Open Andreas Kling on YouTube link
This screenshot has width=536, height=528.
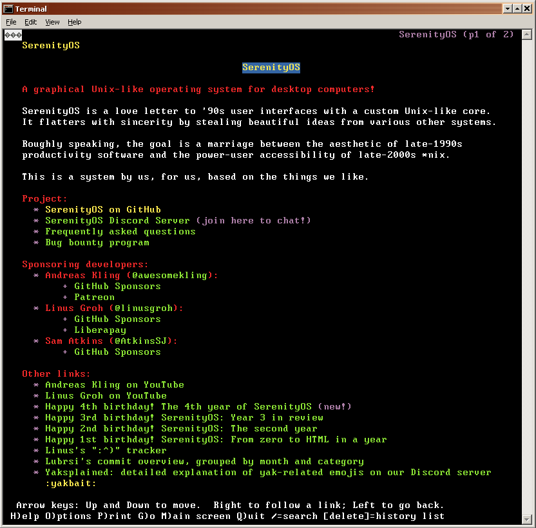pyautogui.click(x=115, y=384)
